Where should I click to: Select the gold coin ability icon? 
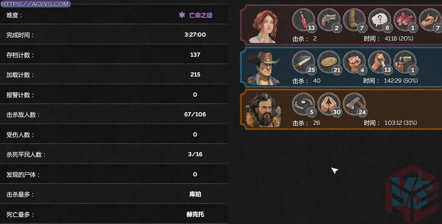coord(329,62)
